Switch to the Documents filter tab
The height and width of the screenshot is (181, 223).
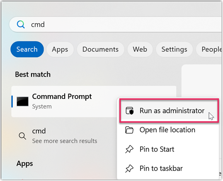tap(101, 49)
